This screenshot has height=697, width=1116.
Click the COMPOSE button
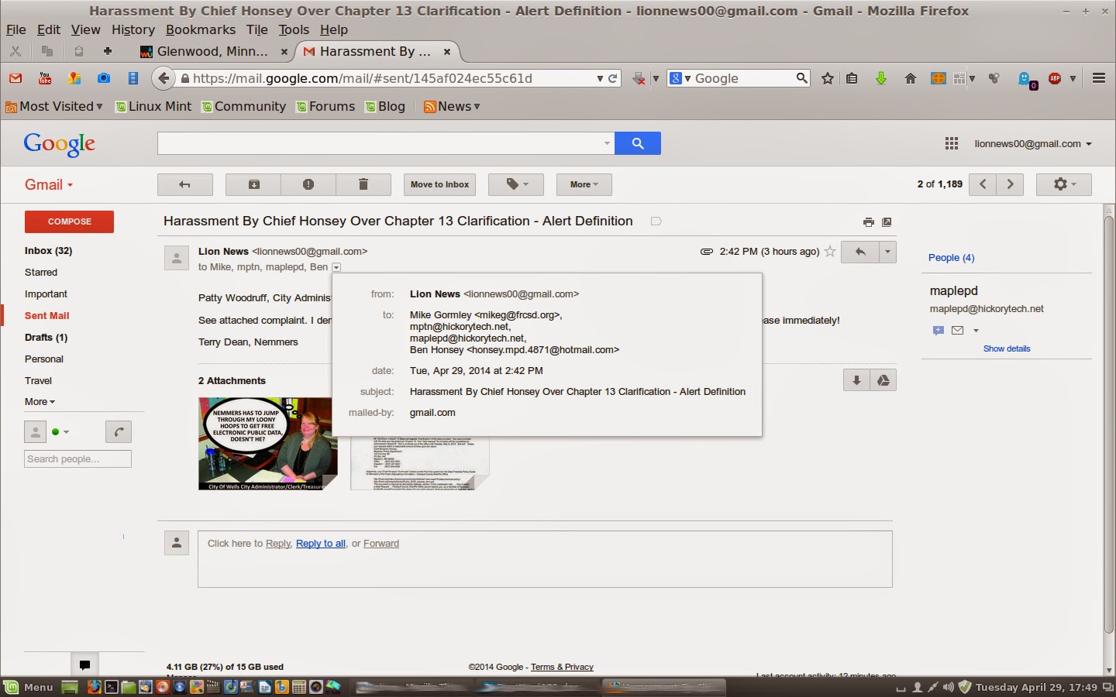[70, 221]
